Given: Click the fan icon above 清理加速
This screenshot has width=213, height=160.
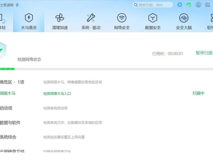Looking at the screenshot, I should (60, 18).
